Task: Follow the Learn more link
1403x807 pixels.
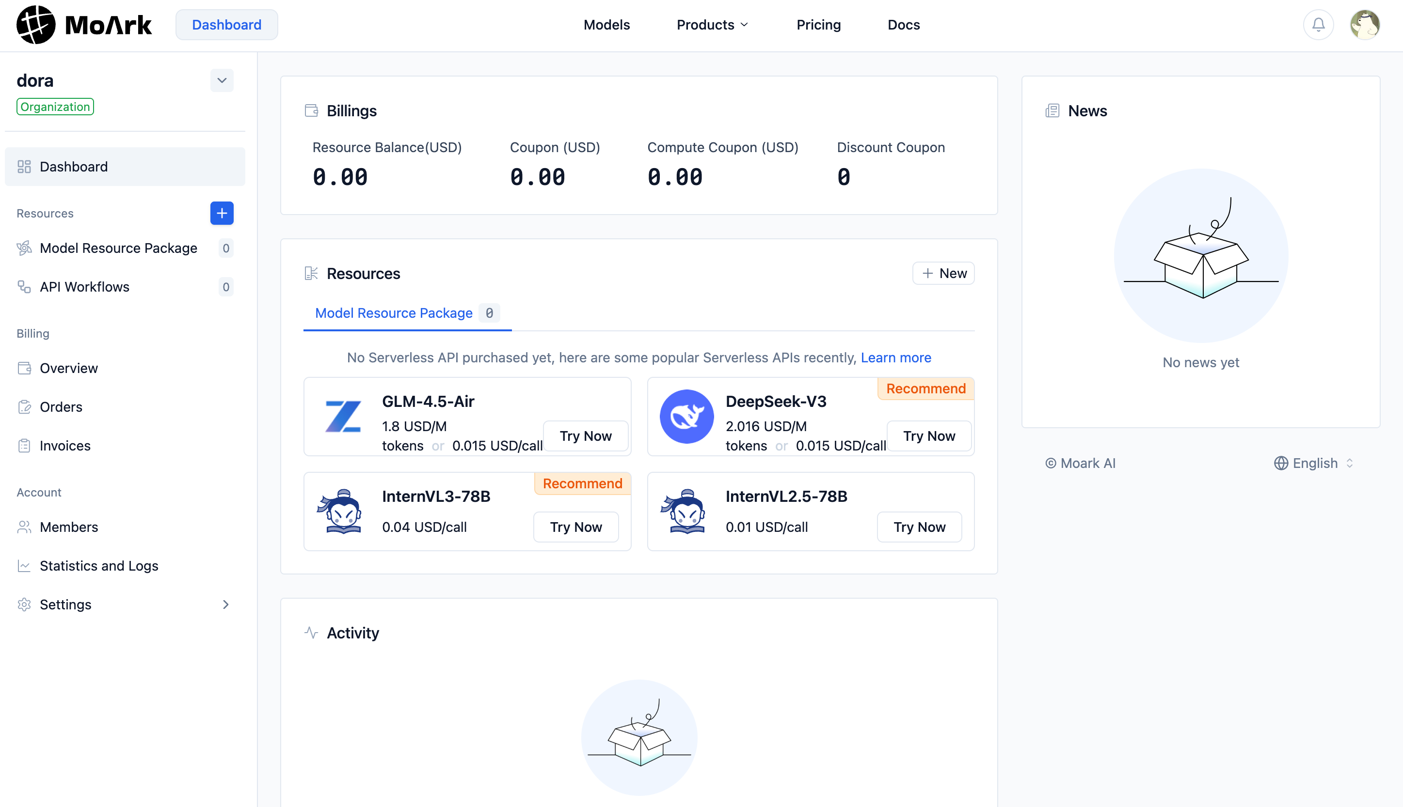Action: coord(895,357)
